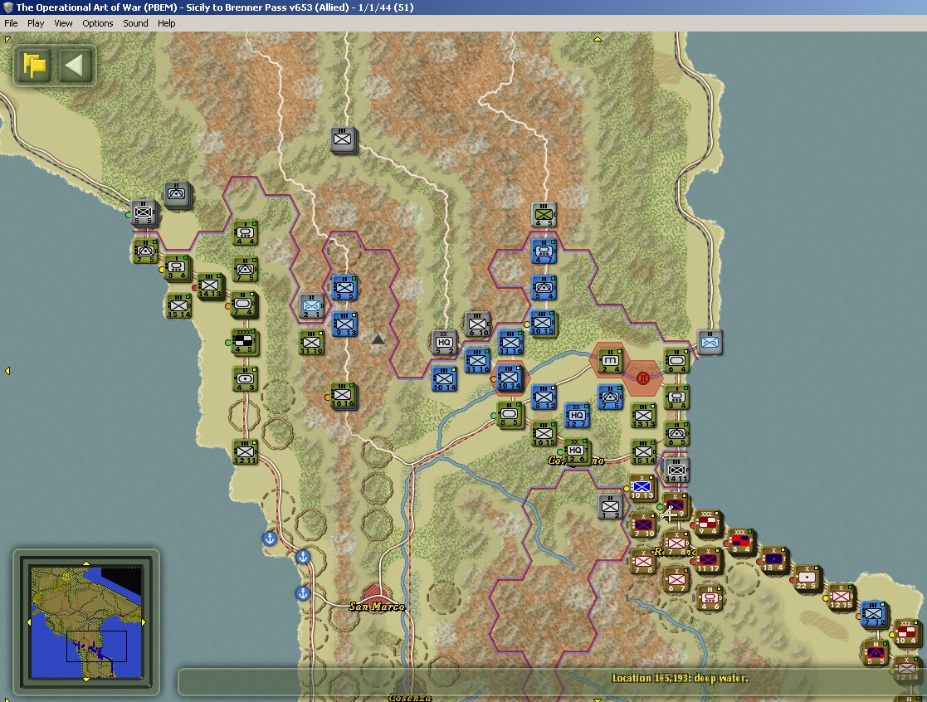Select the gray 14-11 unit on the east coast
Screen dimensions: 927x702
click(x=676, y=471)
